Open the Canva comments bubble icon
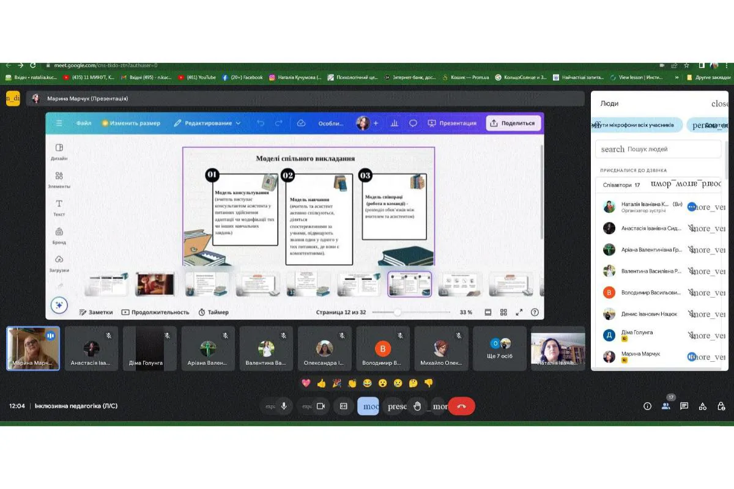 (413, 123)
